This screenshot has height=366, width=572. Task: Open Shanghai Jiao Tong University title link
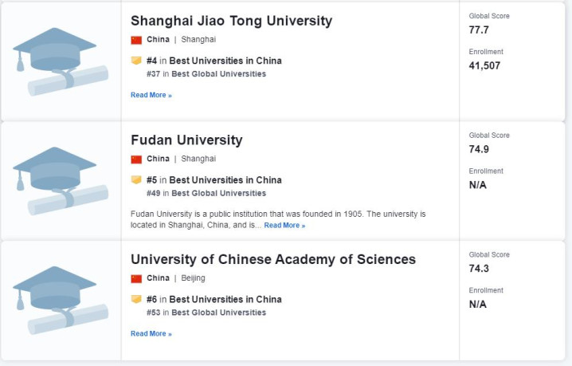coord(231,21)
